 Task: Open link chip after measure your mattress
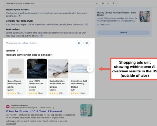19,16
